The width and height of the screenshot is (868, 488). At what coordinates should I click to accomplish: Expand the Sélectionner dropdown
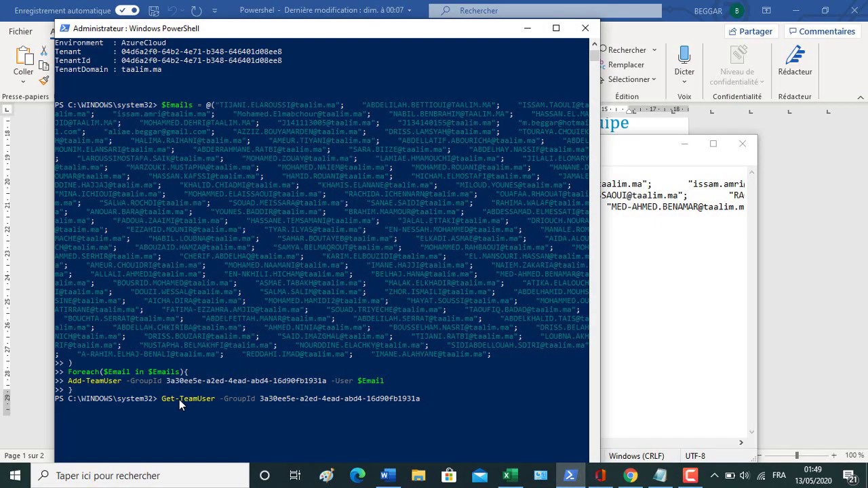pos(654,79)
